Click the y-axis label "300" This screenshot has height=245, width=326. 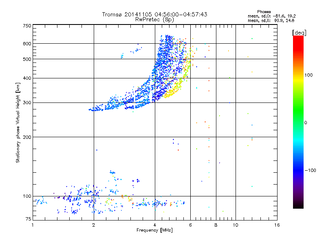click(x=27, y=103)
